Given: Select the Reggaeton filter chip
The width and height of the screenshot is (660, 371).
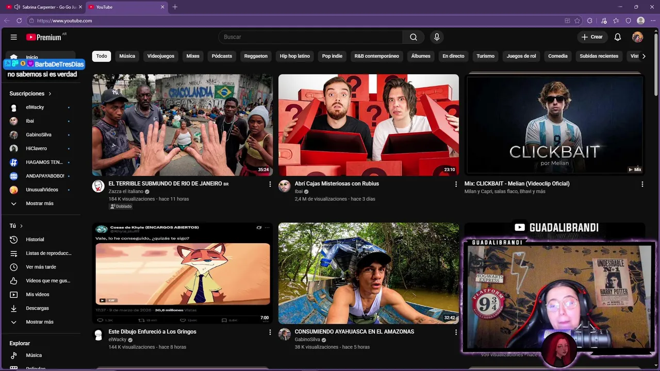Looking at the screenshot, I should 256,56.
